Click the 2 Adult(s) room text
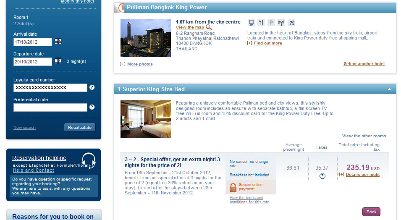Screen dimensions: 401x220 [x=24, y=24]
